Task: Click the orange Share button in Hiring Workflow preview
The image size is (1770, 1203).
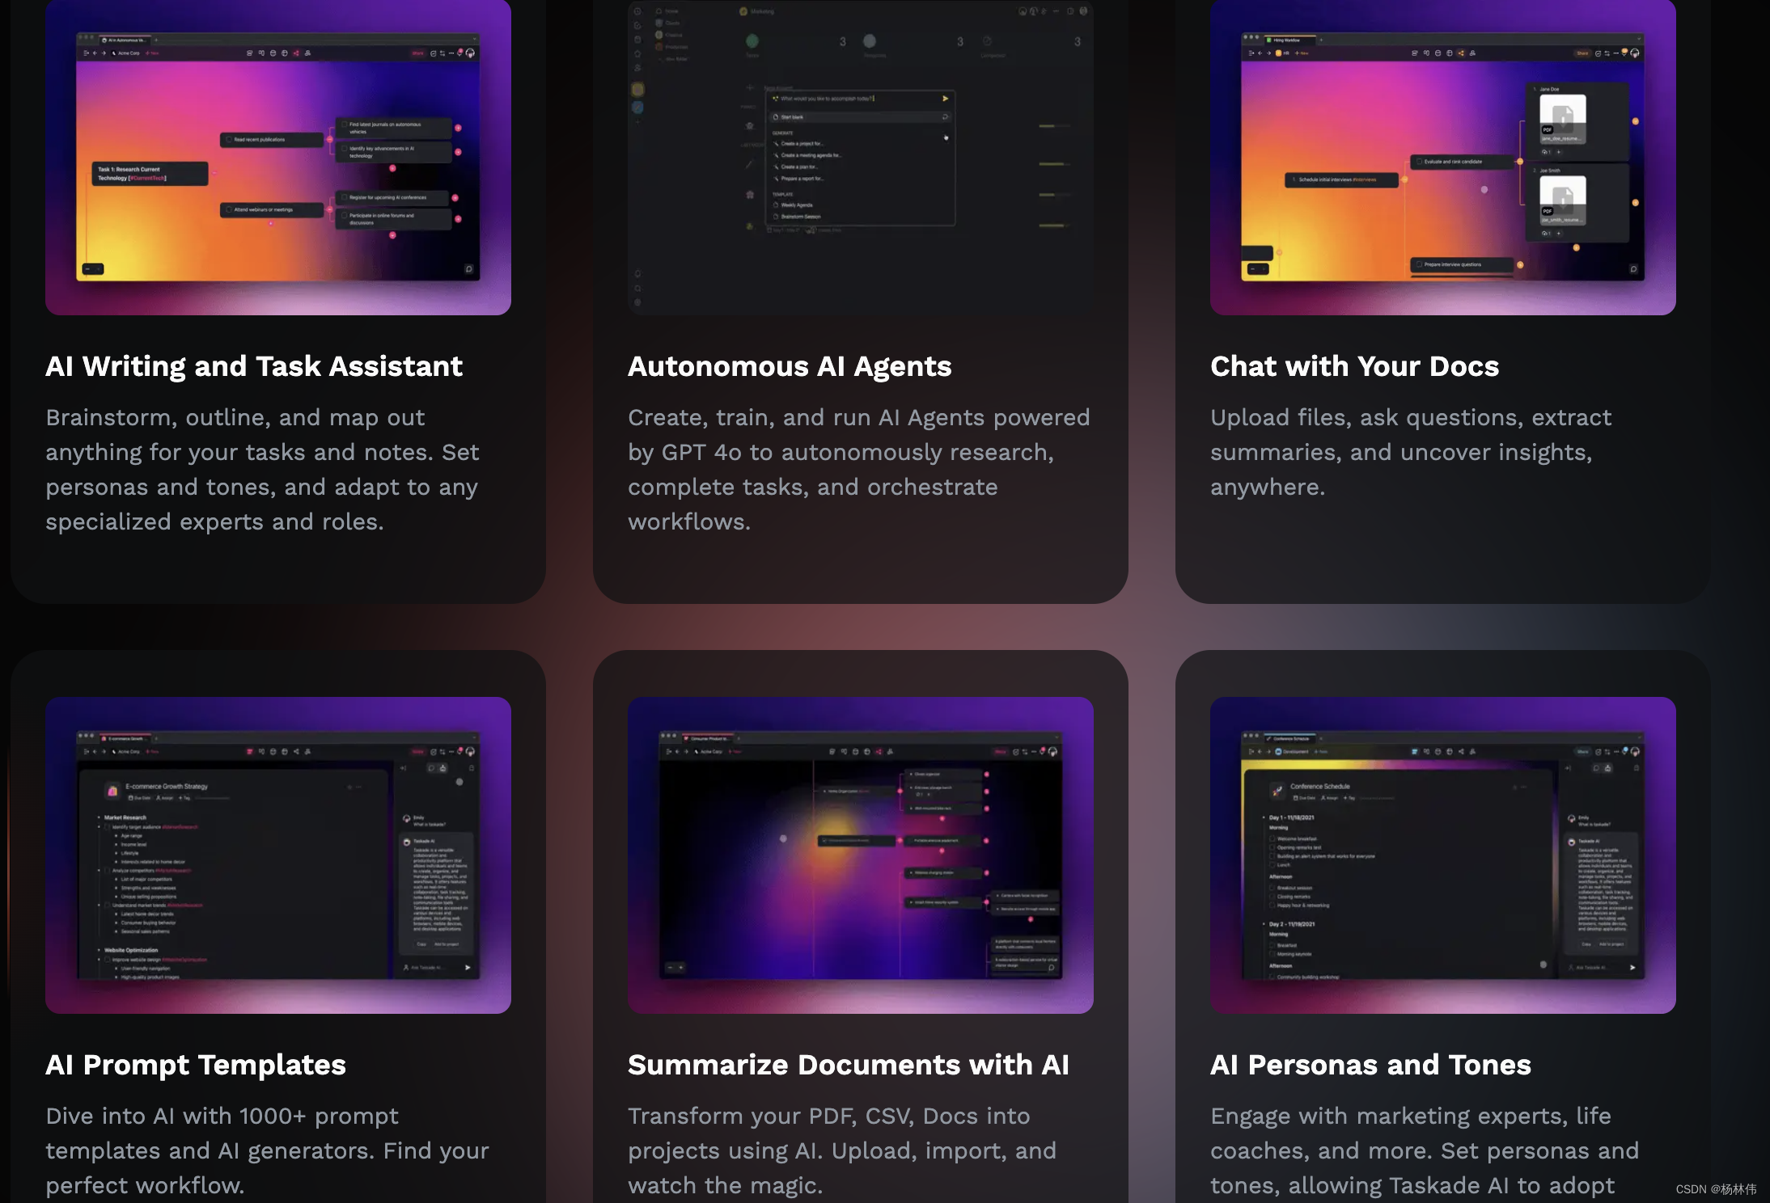Action: point(1582,53)
